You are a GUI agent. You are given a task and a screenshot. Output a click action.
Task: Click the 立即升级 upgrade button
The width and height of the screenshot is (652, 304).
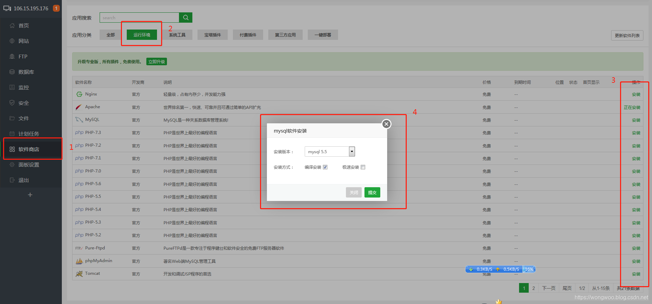pyautogui.click(x=157, y=62)
